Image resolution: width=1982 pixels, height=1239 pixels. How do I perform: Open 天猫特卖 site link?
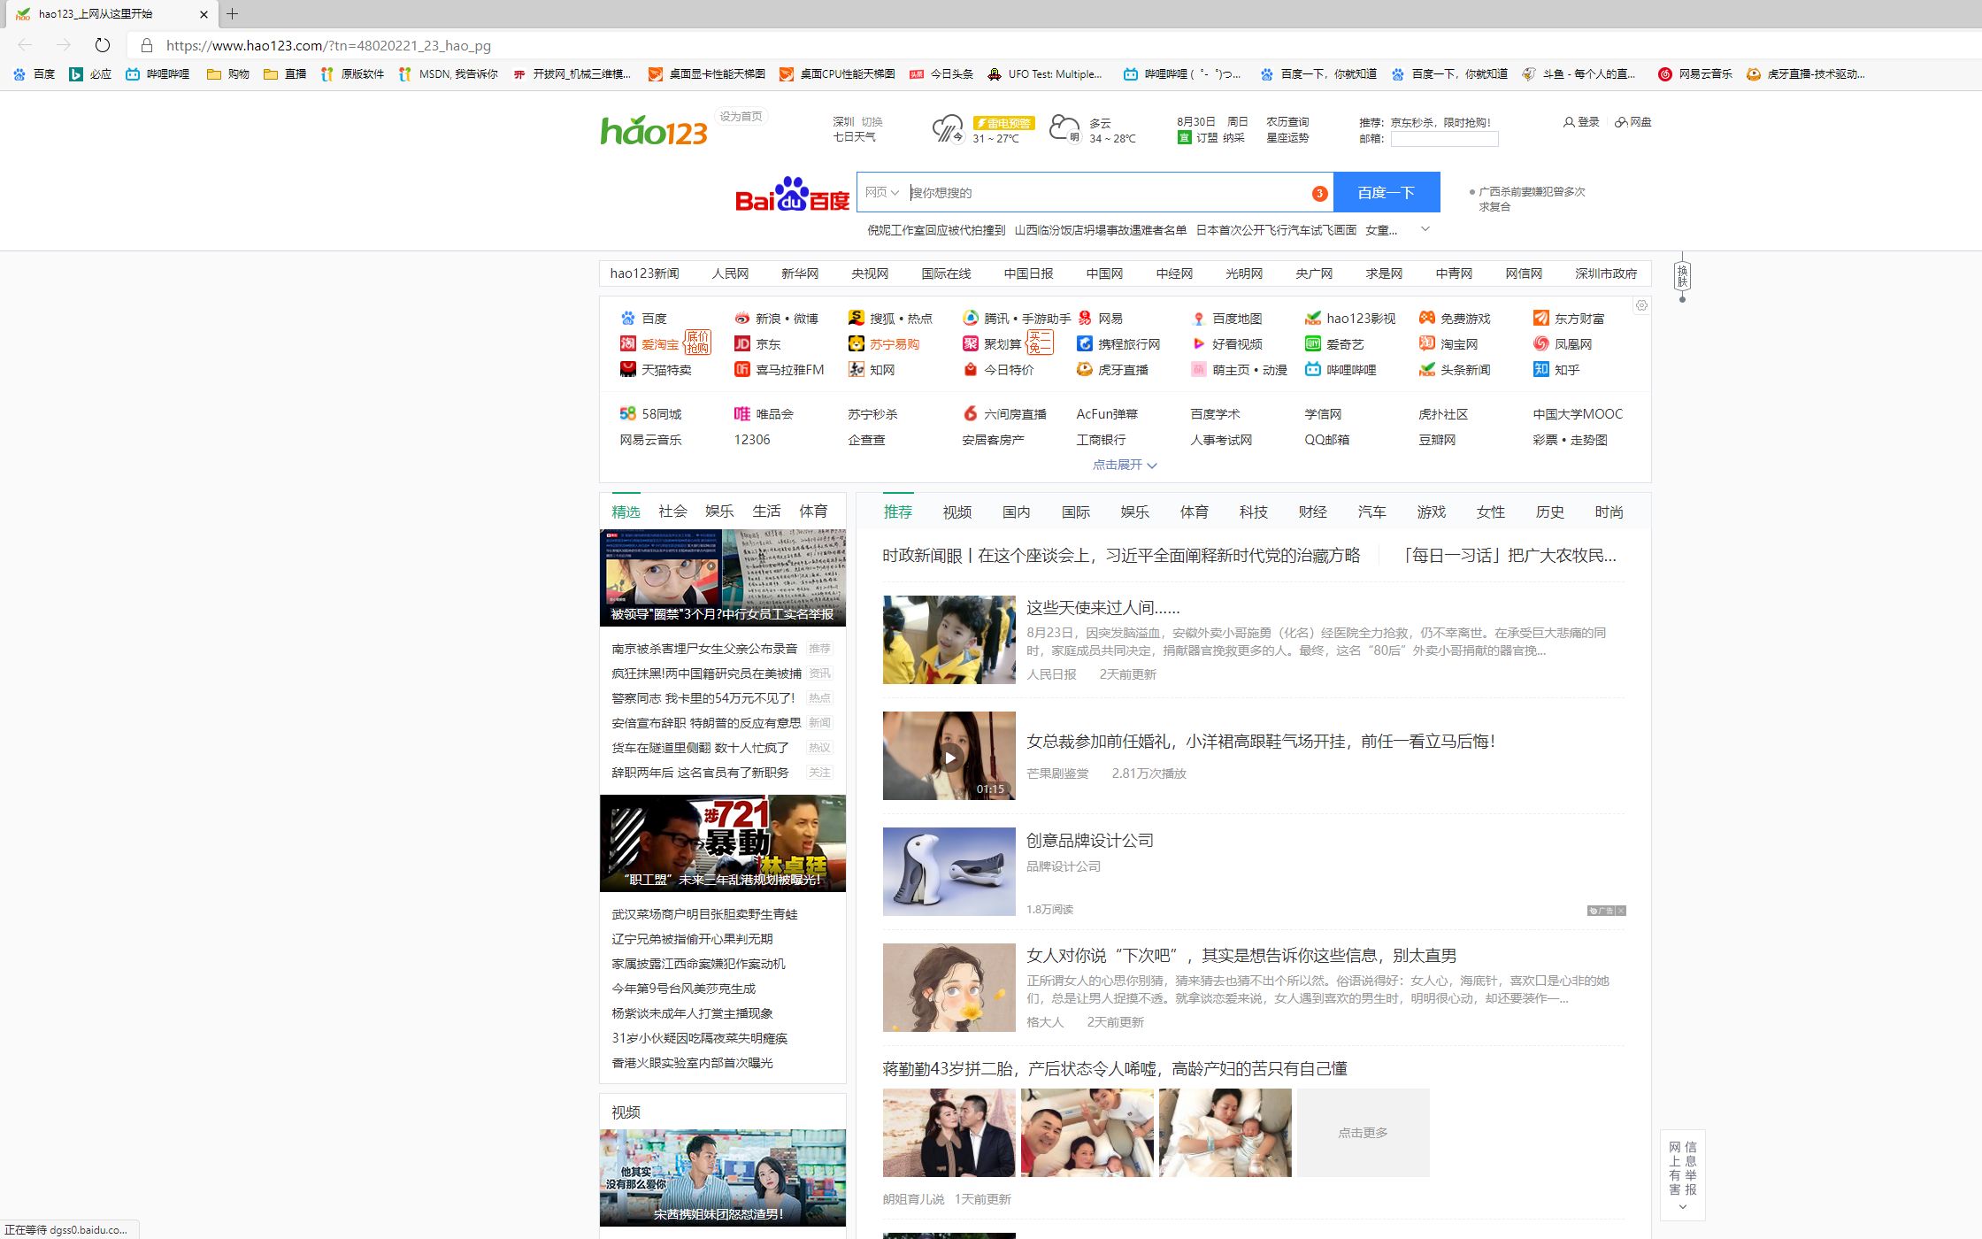pos(656,370)
